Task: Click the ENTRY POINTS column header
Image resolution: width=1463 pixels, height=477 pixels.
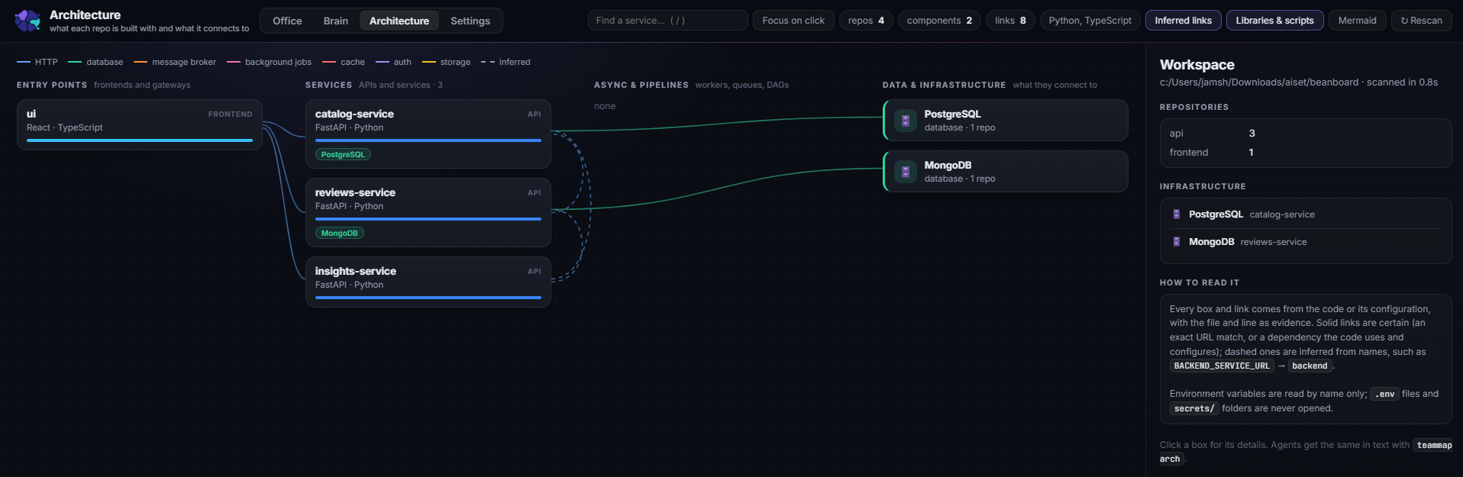Action: coord(52,85)
